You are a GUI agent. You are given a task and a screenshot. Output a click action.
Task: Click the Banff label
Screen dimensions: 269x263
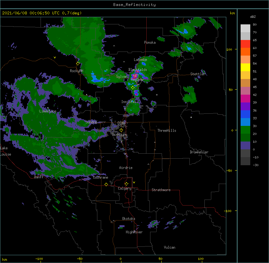(x=39, y=177)
